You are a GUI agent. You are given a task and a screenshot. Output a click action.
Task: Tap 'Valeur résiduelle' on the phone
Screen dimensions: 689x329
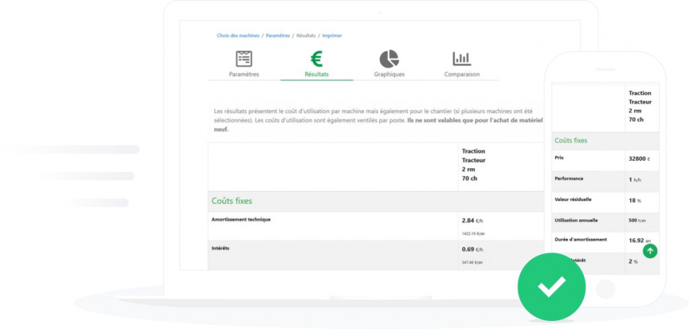click(x=575, y=200)
